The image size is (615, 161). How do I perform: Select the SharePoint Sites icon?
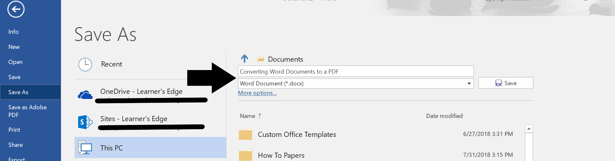coord(85,122)
